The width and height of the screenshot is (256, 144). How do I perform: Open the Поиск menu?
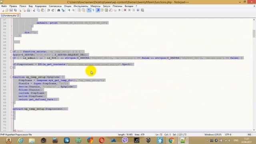coord(23,6)
